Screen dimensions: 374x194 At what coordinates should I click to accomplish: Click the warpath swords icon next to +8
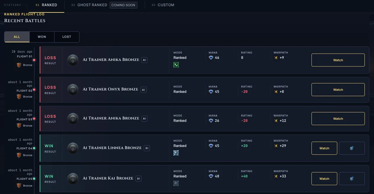276,92
